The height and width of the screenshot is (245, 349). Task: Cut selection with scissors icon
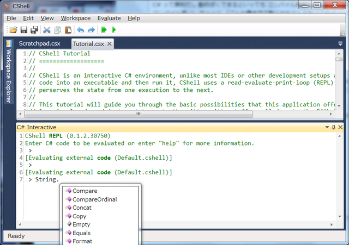point(47,30)
